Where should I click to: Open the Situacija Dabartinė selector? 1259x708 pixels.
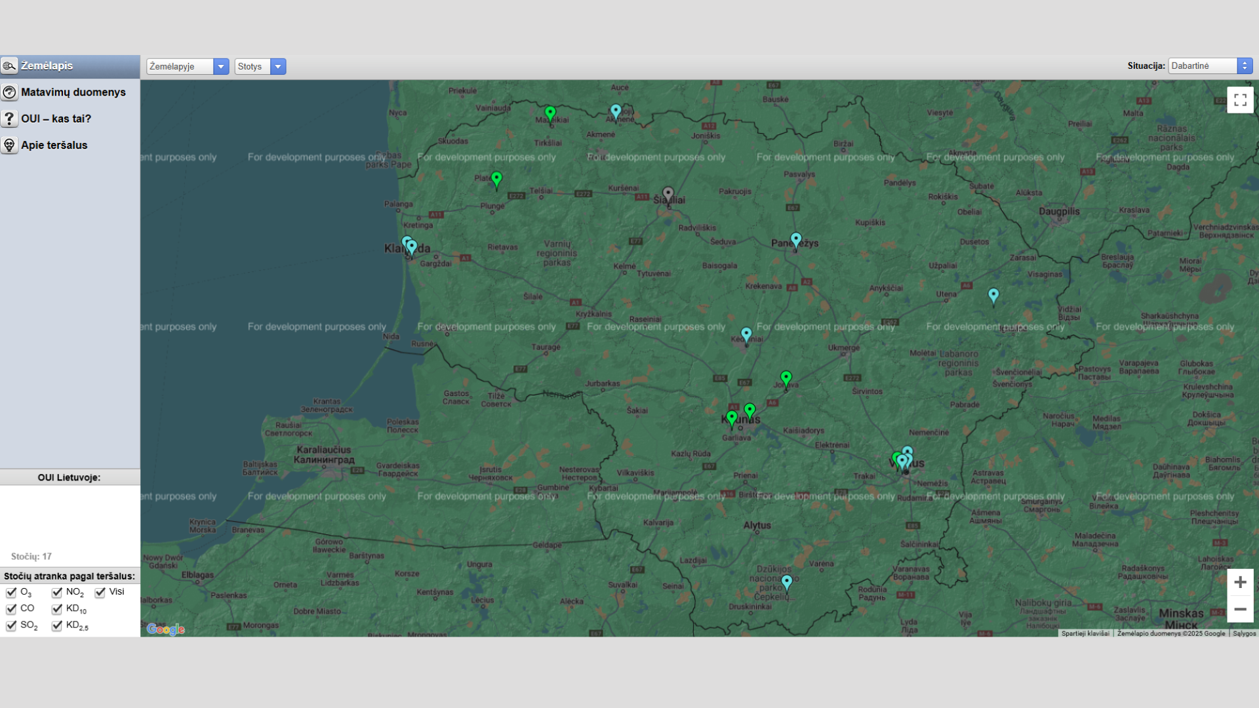(1210, 66)
